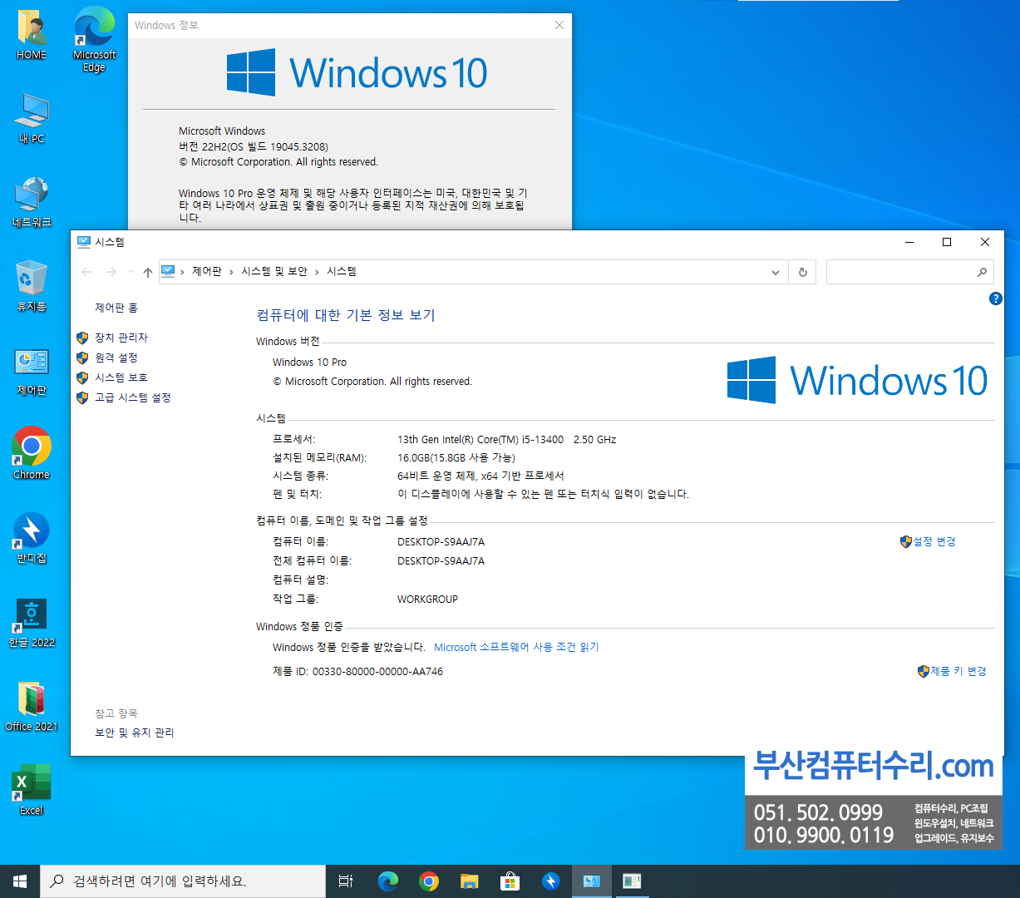Click the control panel search box

click(x=909, y=272)
